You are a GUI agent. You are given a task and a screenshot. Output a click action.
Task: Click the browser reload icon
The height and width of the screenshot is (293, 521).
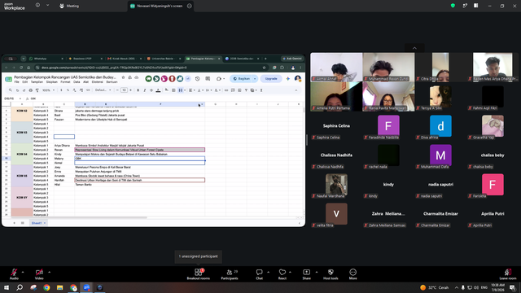21,68
